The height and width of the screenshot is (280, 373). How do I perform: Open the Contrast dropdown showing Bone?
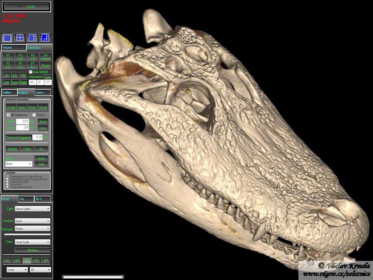point(32,221)
